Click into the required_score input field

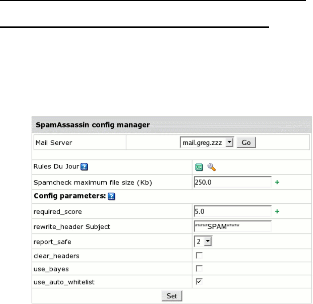pos(232,212)
